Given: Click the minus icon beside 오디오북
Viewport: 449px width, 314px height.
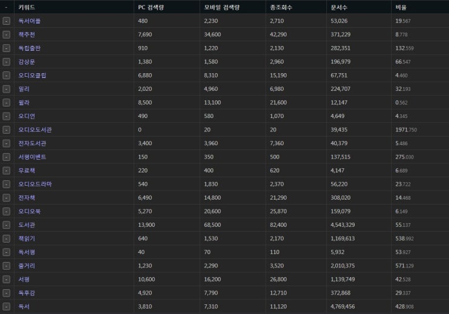Looking at the screenshot, I should (x=6, y=212).
